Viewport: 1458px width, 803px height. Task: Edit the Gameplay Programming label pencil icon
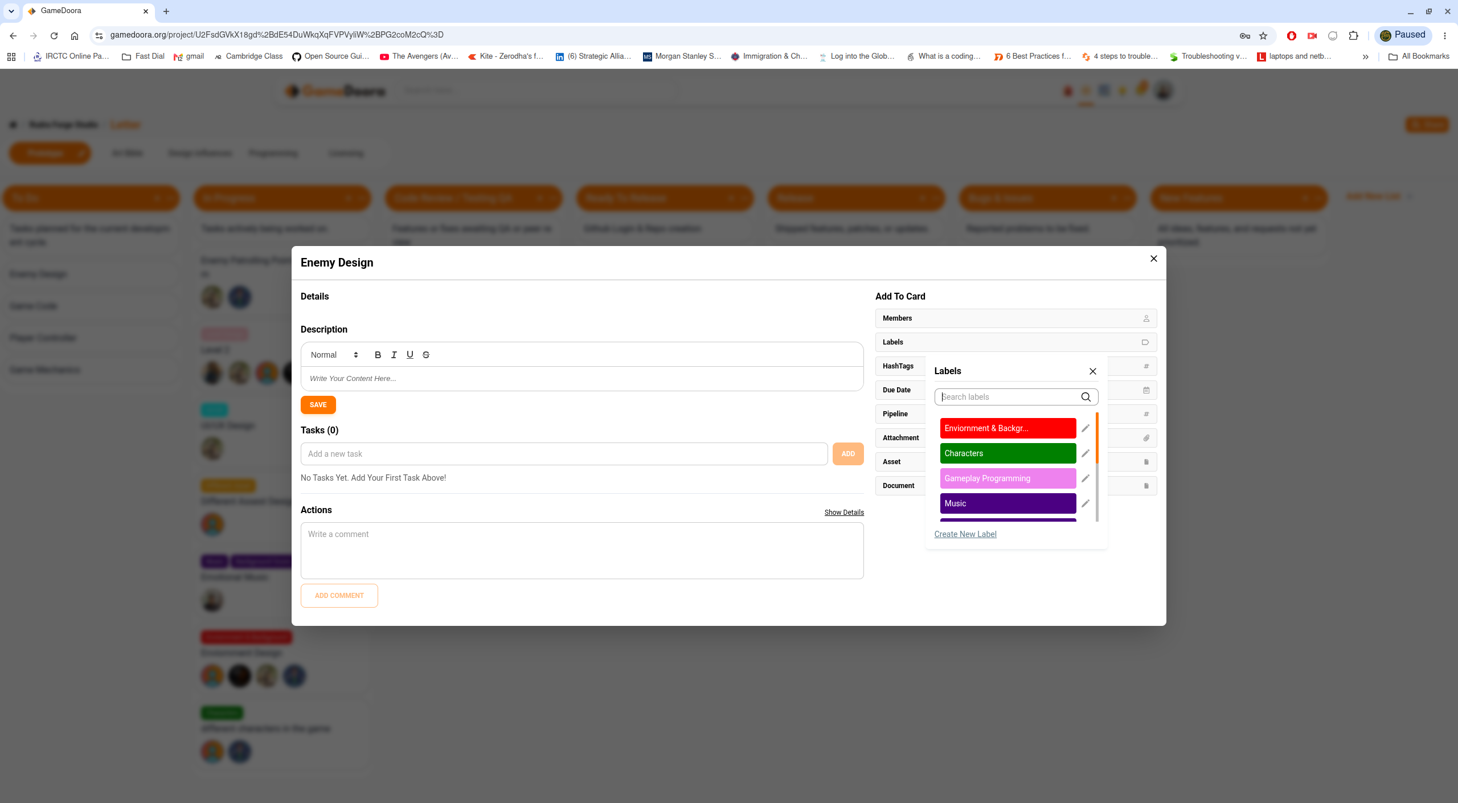coord(1085,478)
